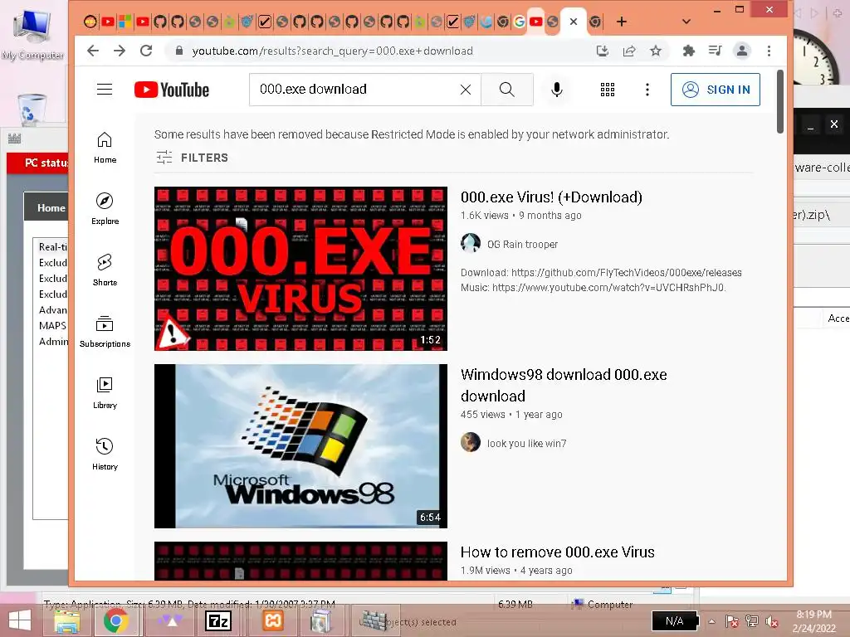Open History in YouTube sidebar

tap(105, 454)
